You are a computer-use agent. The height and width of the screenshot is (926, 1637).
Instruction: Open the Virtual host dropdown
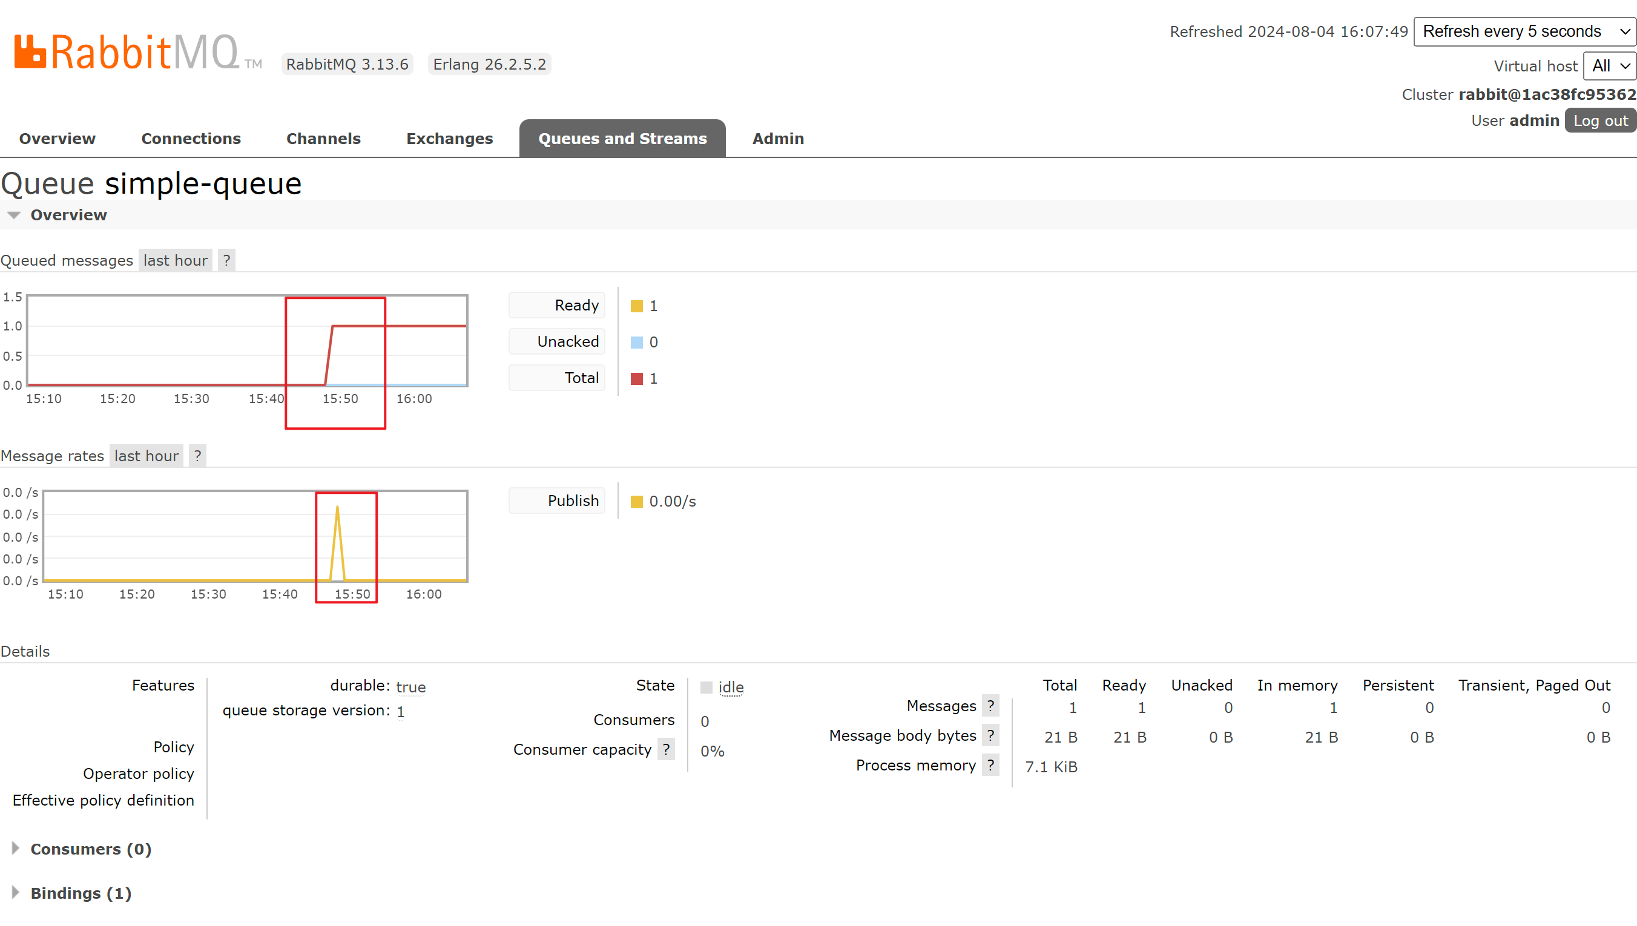tap(1610, 65)
